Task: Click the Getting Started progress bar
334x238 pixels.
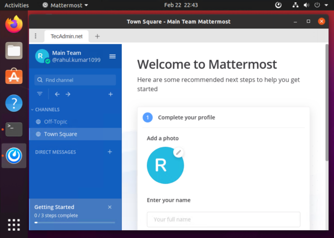Action: pos(75,222)
